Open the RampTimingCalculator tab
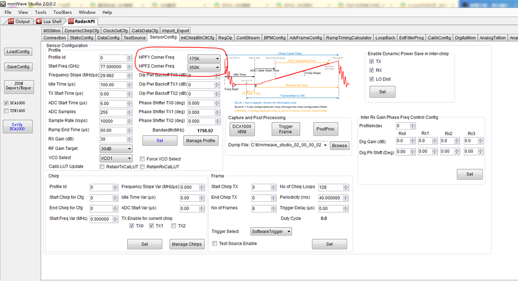This screenshot has height=281, width=518. (349, 37)
